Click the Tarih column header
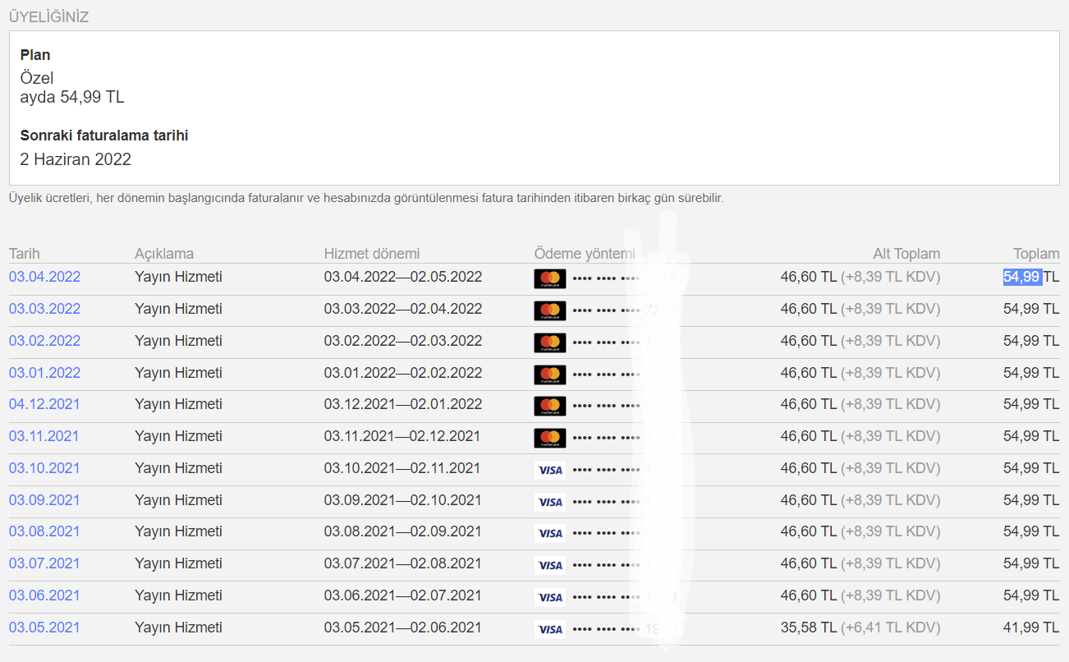1069x662 pixels. (x=25, y=254)
